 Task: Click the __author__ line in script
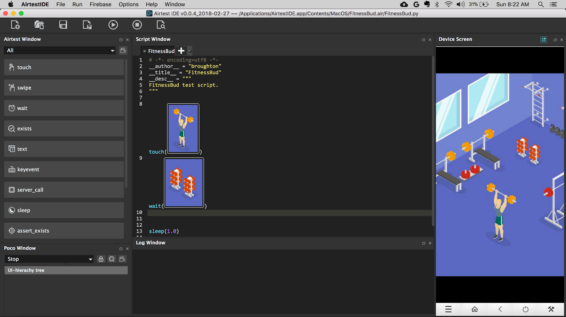[x=185, y=66]
